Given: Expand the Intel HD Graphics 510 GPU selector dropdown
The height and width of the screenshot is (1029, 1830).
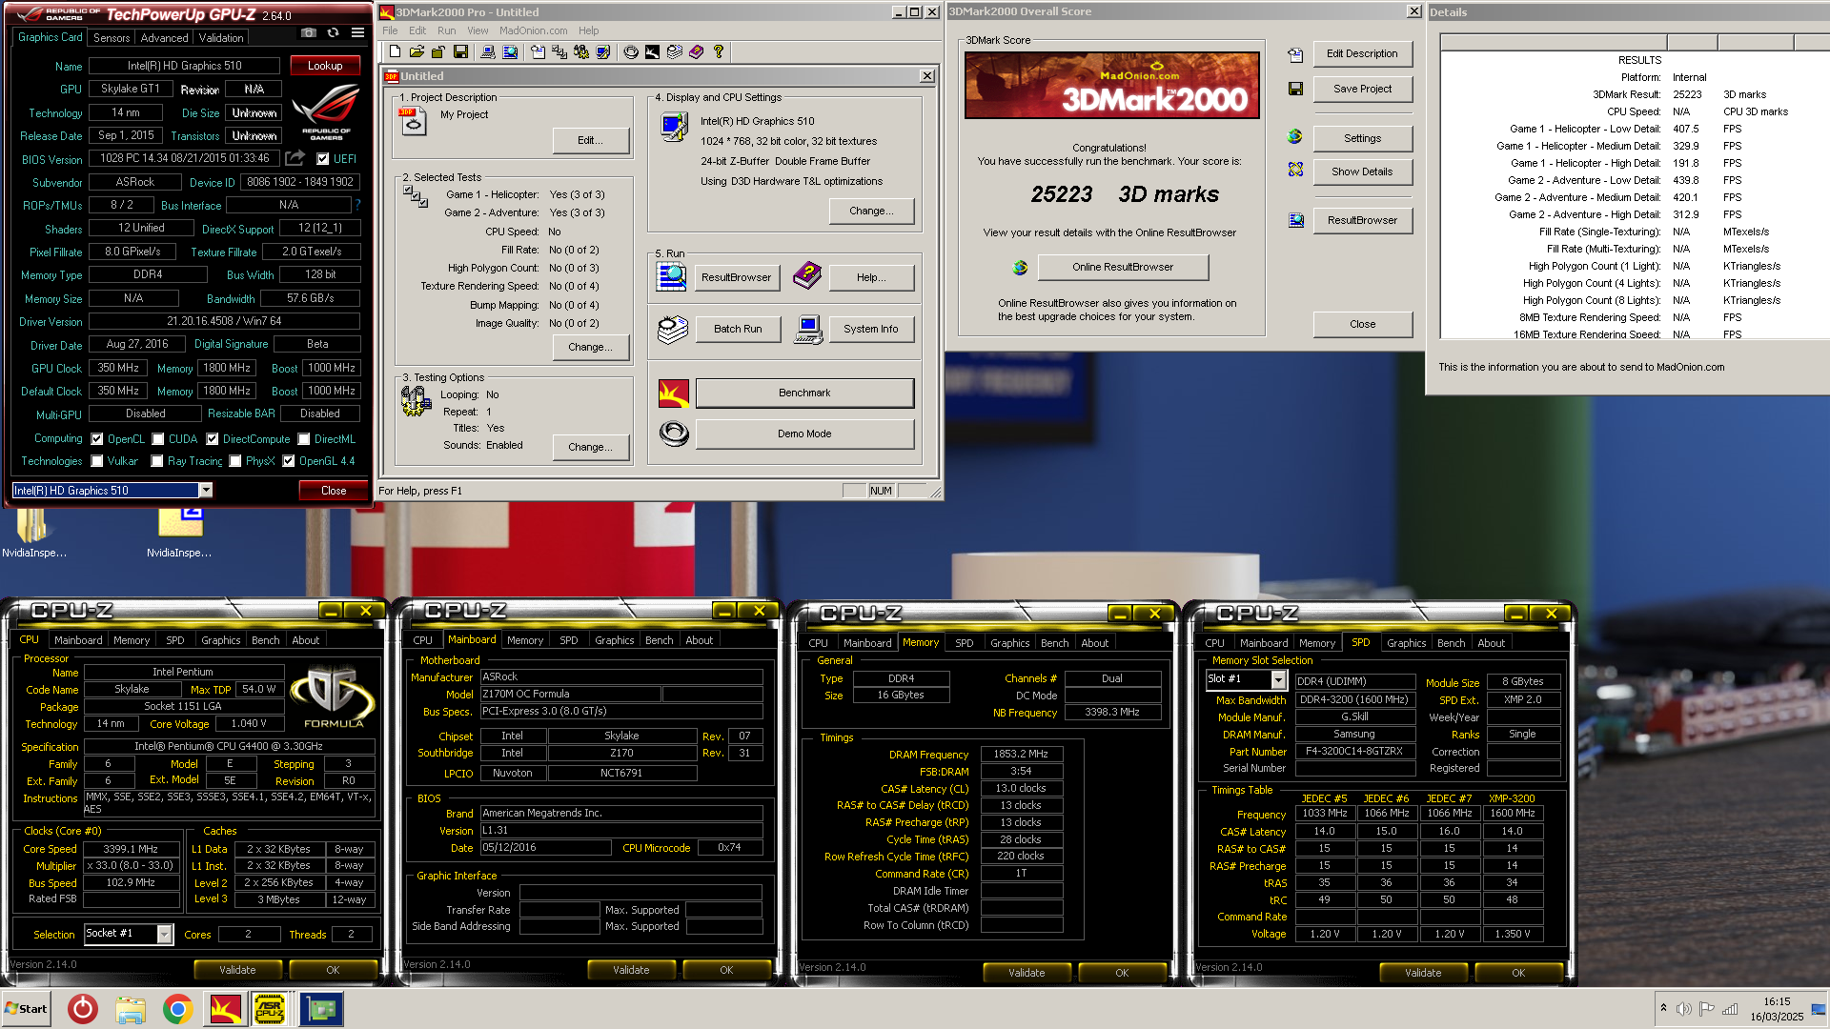Looking at the screenshot, I should [x=205, y=490].
